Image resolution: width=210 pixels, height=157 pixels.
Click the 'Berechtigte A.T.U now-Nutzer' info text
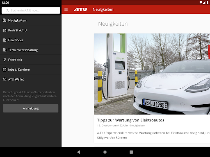coord(30,96)
